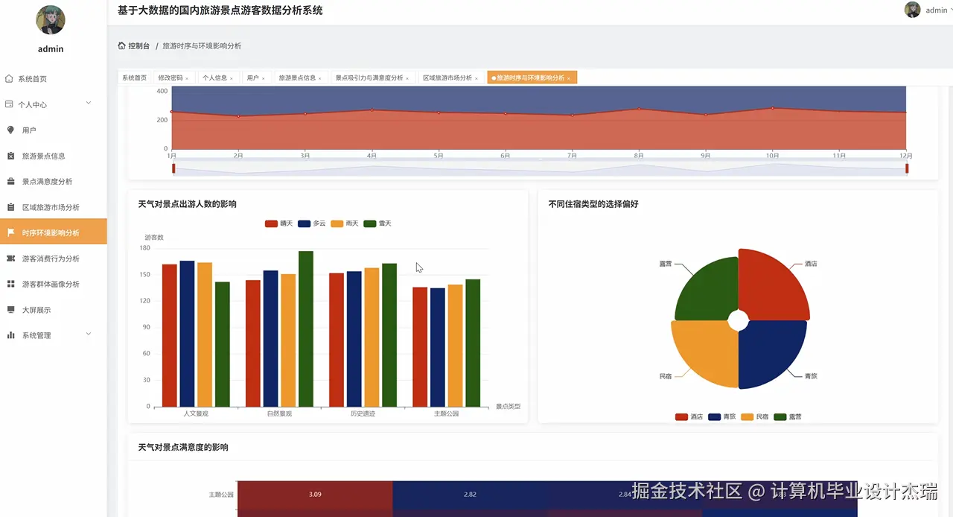Viewport: 953px width, 517px height.
Task: Click the 控制台 home icon in breadcrumb
Action: click(121, 45)
